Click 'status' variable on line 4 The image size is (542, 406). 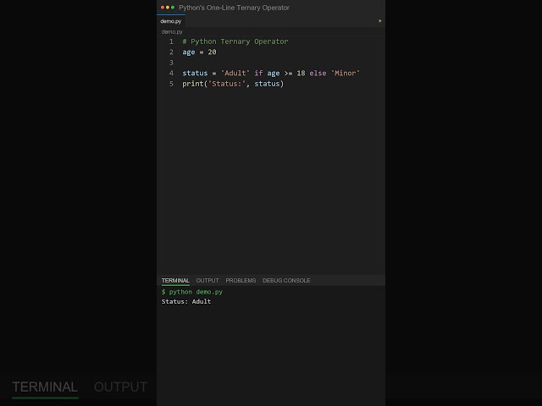point(195,74)
